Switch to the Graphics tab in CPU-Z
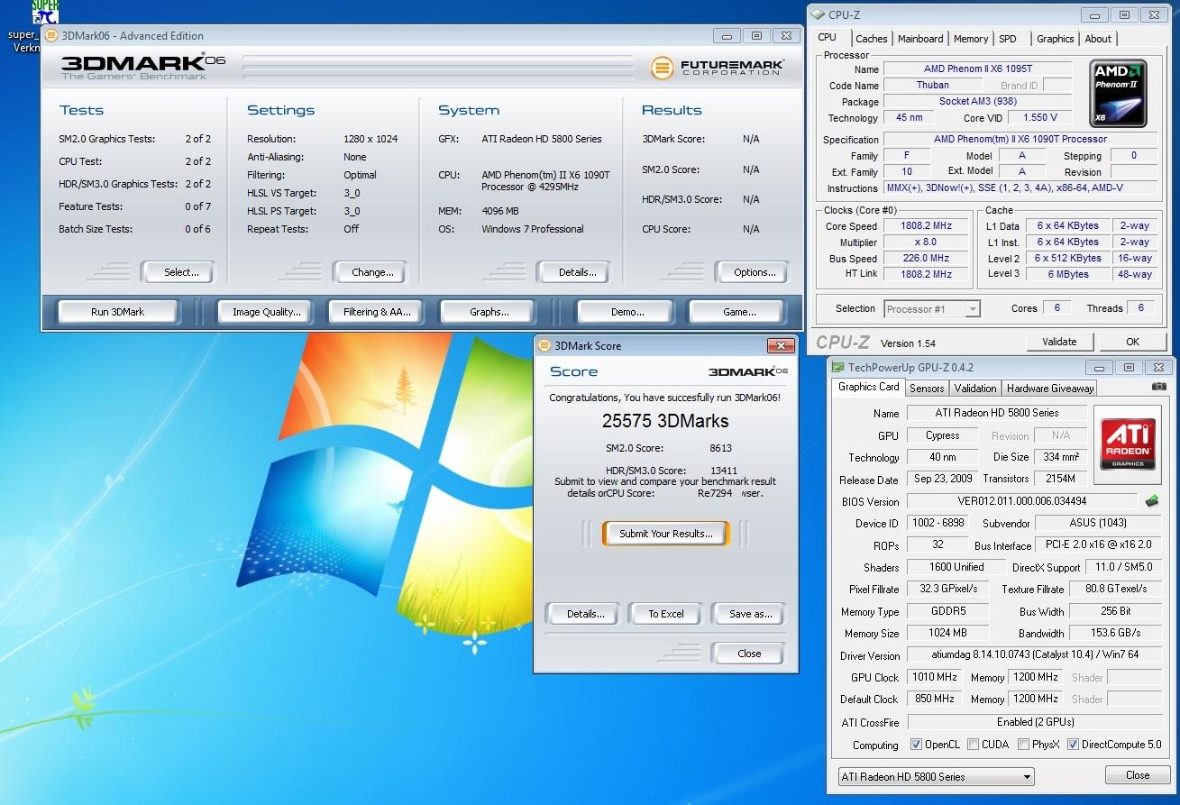The image size is (1180, 805). coord(1055,39)
